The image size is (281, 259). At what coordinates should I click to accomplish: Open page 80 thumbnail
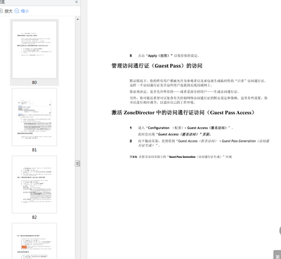[x=34, y=49]
